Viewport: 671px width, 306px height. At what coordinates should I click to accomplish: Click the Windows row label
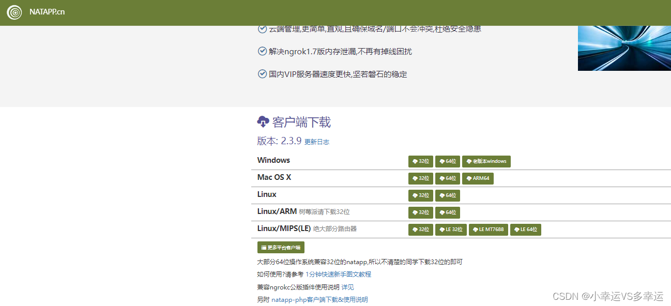point(273,160)
